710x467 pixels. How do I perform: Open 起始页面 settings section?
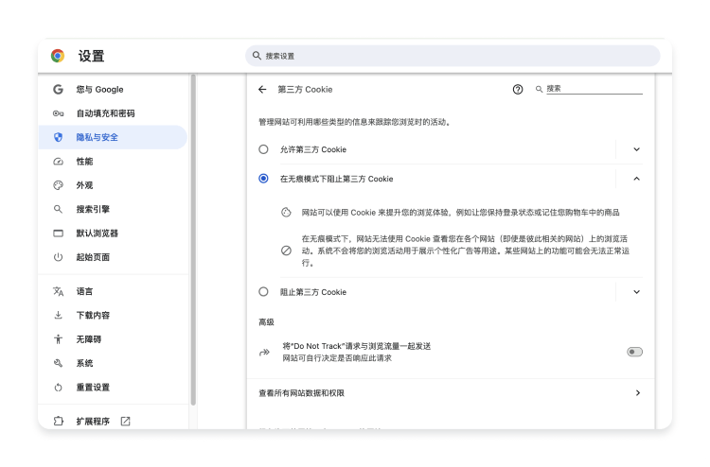pos(113,257)
